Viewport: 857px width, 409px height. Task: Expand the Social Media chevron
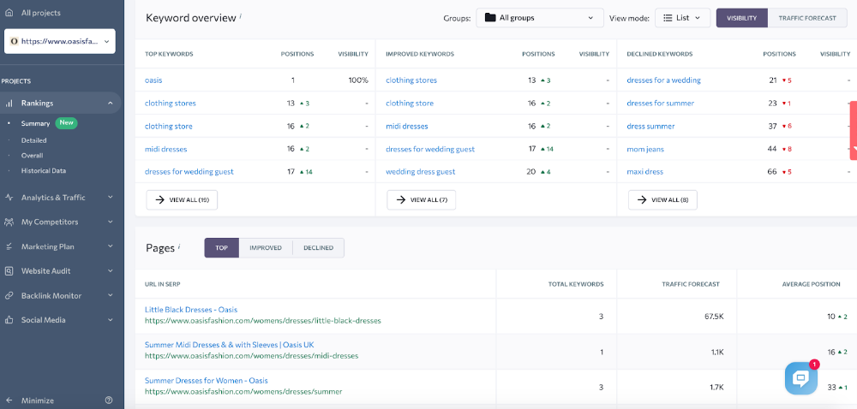(110, 320)
